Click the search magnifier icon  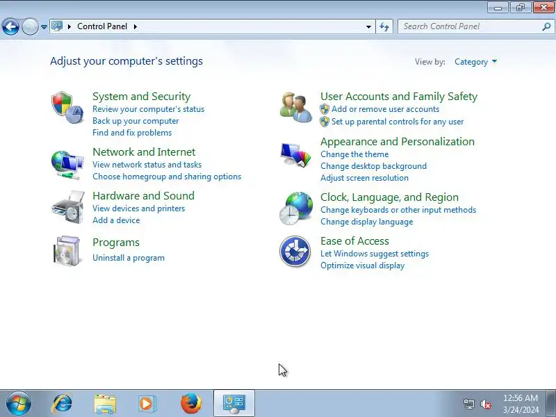[546, 26]
